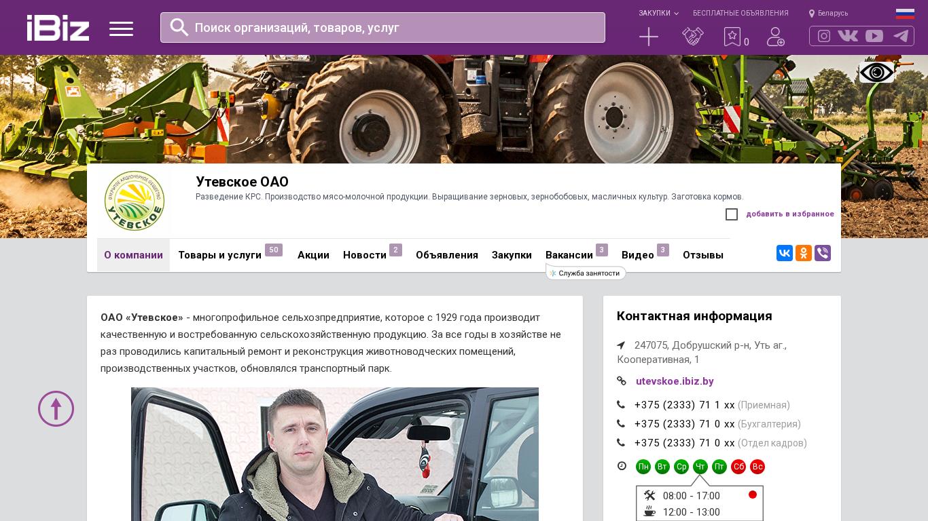Select the Закупки company tab
This screenshot has width=928, height=521.
(512, 255)
